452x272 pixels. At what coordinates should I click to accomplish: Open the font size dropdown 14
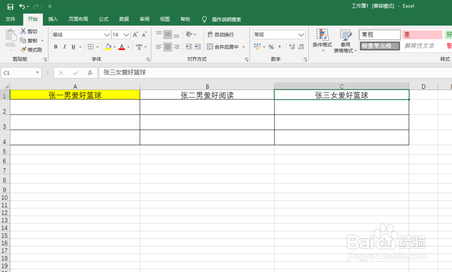[126, 35]
